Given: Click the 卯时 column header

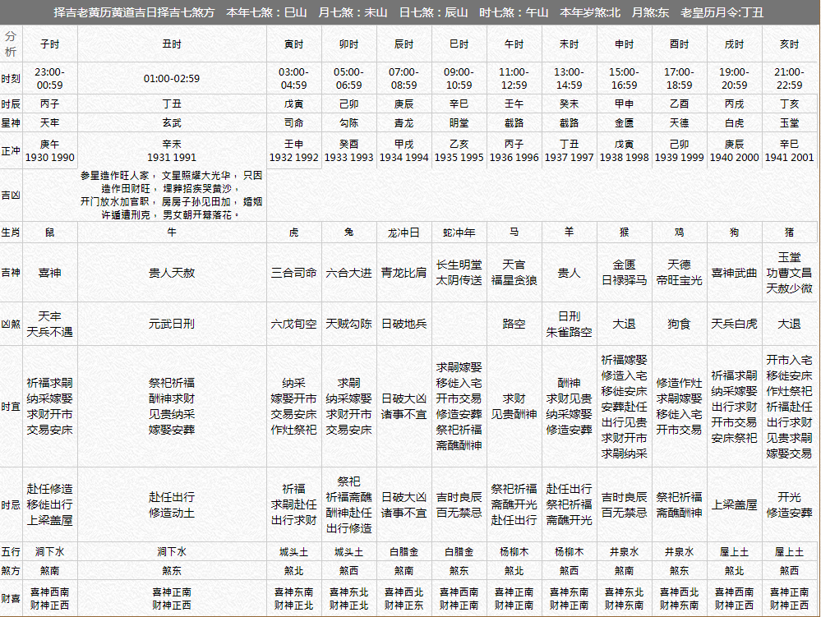Looking at the screenshot, I should [x=348, y=44].
